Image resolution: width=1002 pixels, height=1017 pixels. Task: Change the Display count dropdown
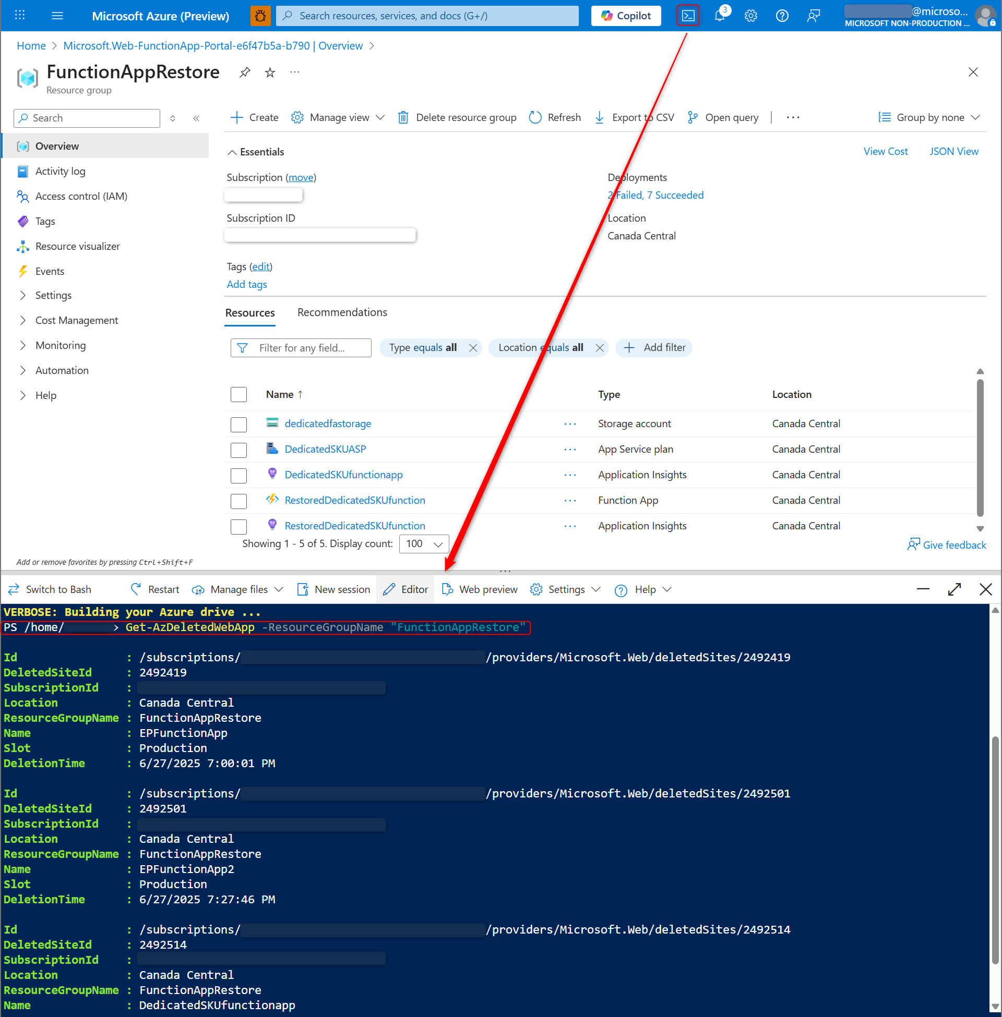point(423,544)
